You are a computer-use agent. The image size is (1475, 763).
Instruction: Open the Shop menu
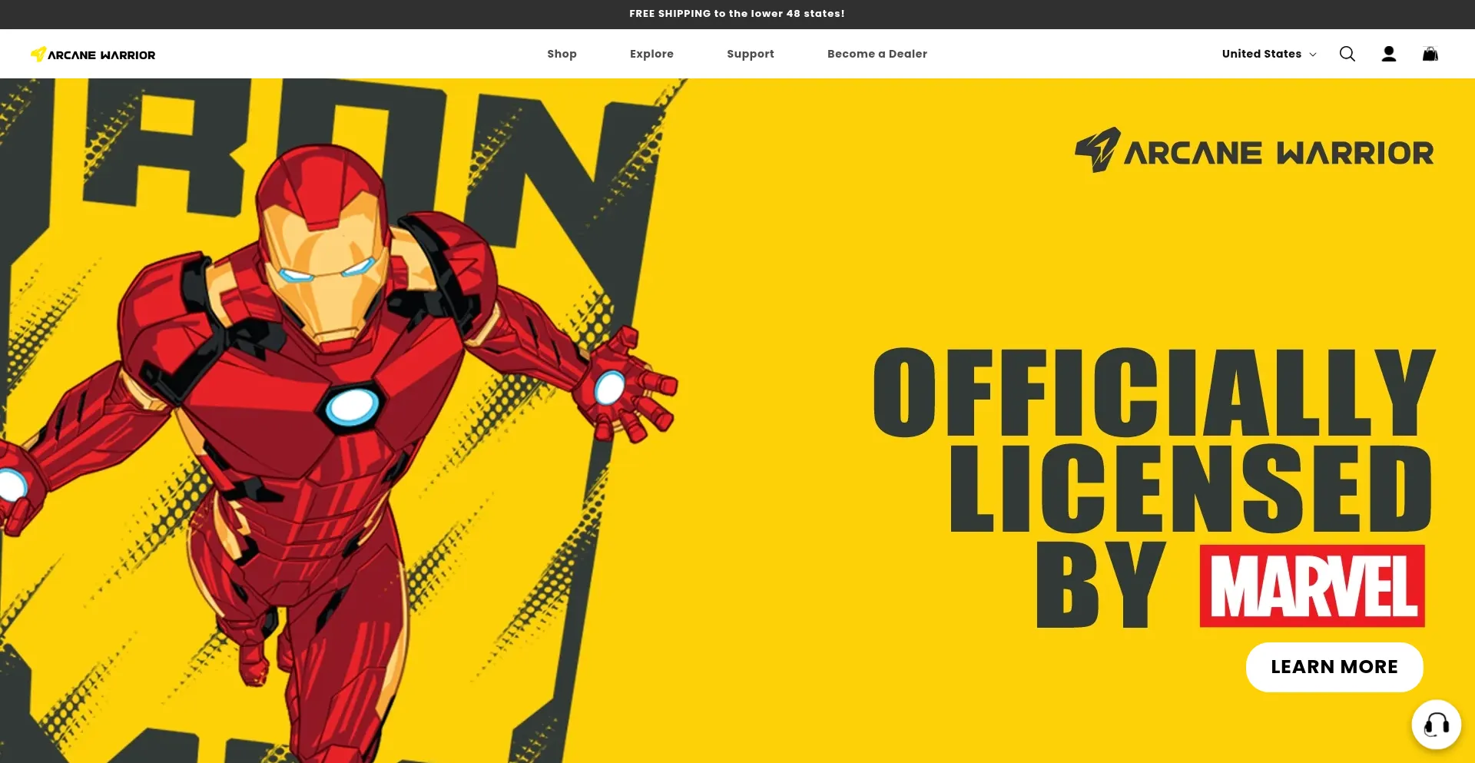562,54
